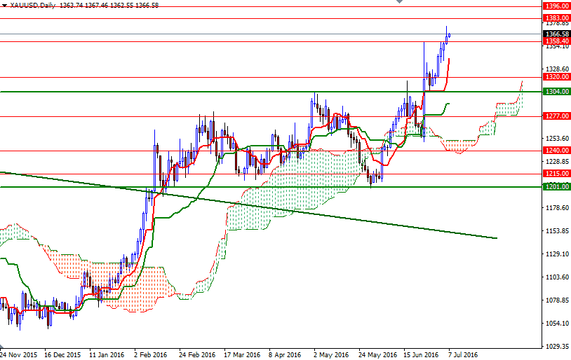Select the 1383.00 red price label
Viewport: 571px width, 360px height.
[x=556, y=18]
